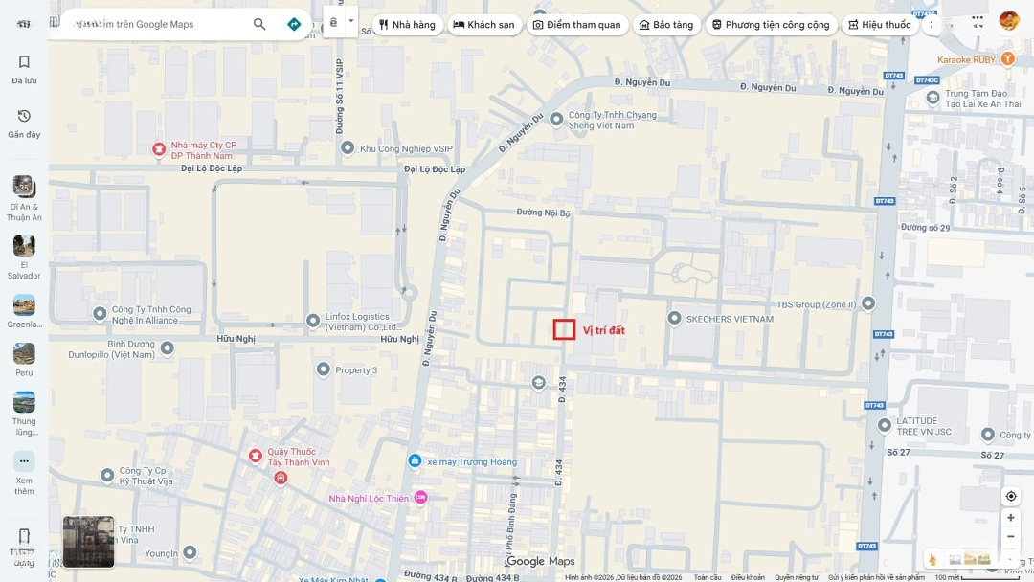
Task: Click the my location target button
Action: pyautogui.click(x=1011, y=496)
